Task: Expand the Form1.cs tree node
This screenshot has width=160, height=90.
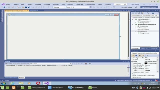Action: pos(135,31)
